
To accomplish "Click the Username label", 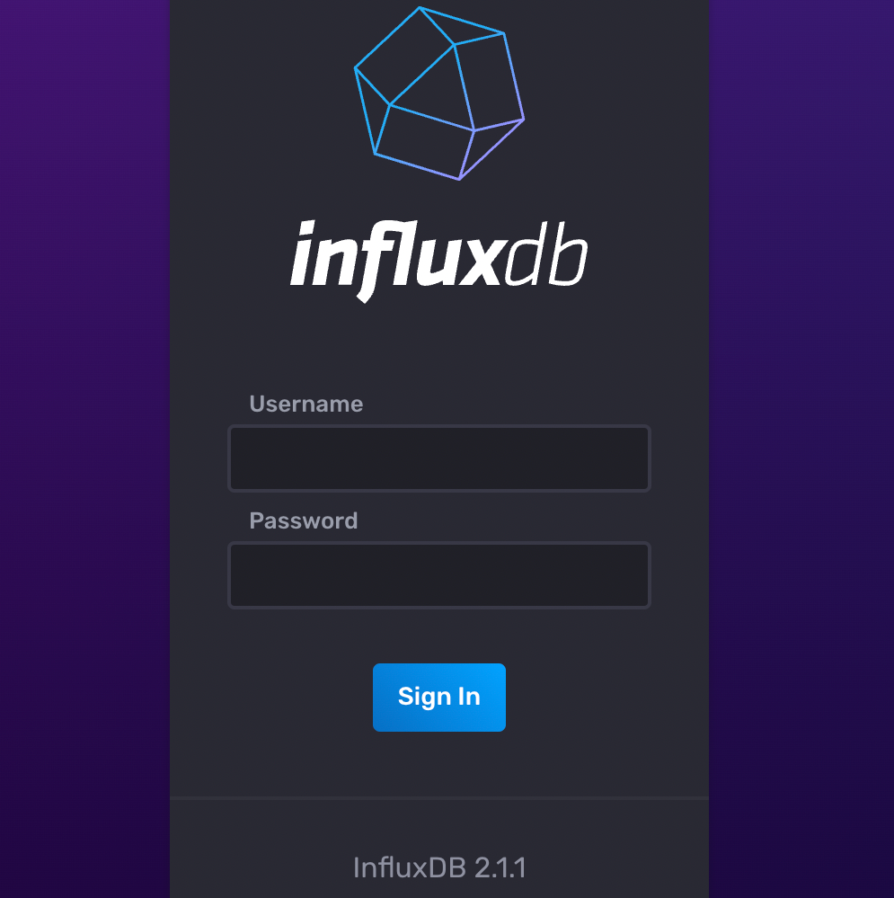I will pos(306,405).
